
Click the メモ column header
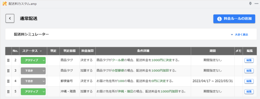pos(238,51)
